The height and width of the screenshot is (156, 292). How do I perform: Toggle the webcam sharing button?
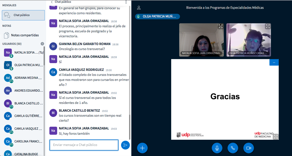(248, 148)
